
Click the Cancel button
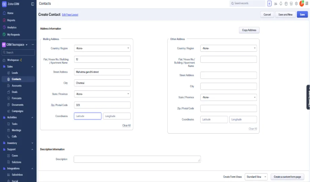[267, 14]
